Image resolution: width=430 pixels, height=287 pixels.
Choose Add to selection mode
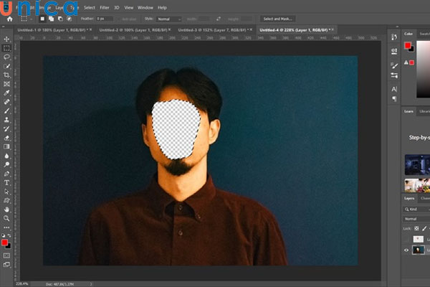[x=52, y=19]
